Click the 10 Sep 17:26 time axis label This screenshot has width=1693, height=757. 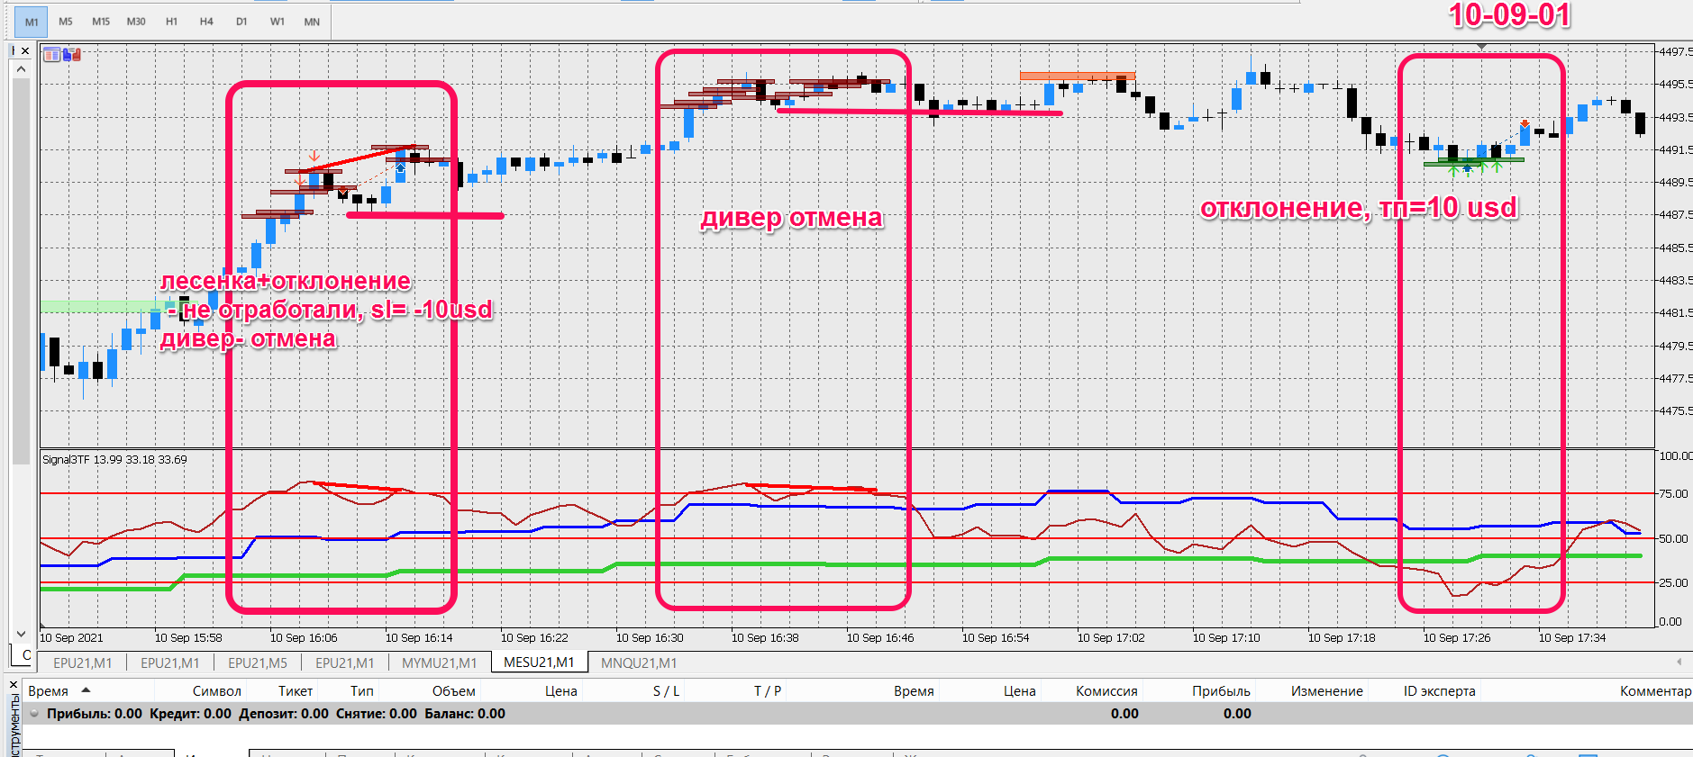click(x=1457, y=637)
